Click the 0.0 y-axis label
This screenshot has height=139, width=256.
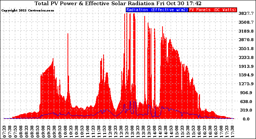click(x=246, y=119)
